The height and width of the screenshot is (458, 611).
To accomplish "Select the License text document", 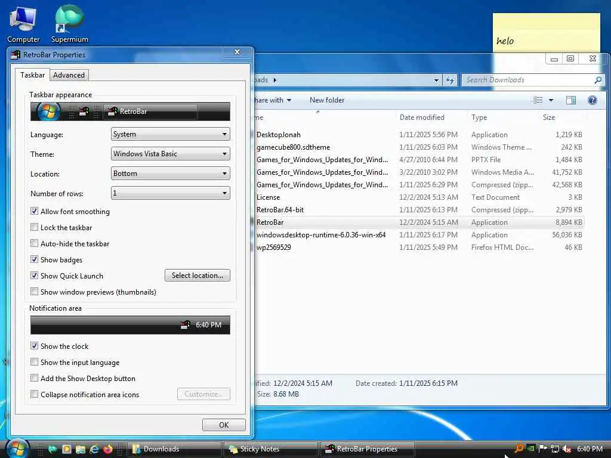I will (419, 197).
